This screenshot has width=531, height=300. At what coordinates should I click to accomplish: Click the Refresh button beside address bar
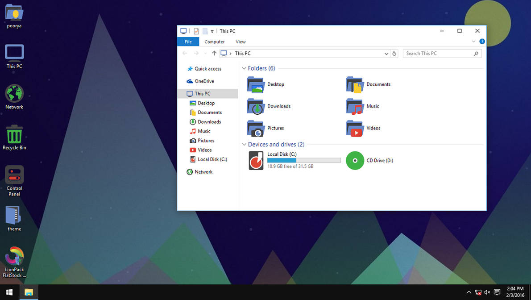[x=394, y=54]
